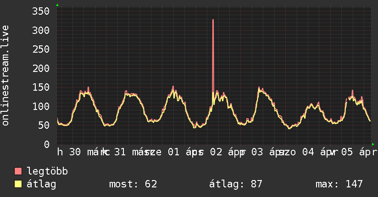
Task: Click the 'most: 62' current value
Action: [133, 184]
